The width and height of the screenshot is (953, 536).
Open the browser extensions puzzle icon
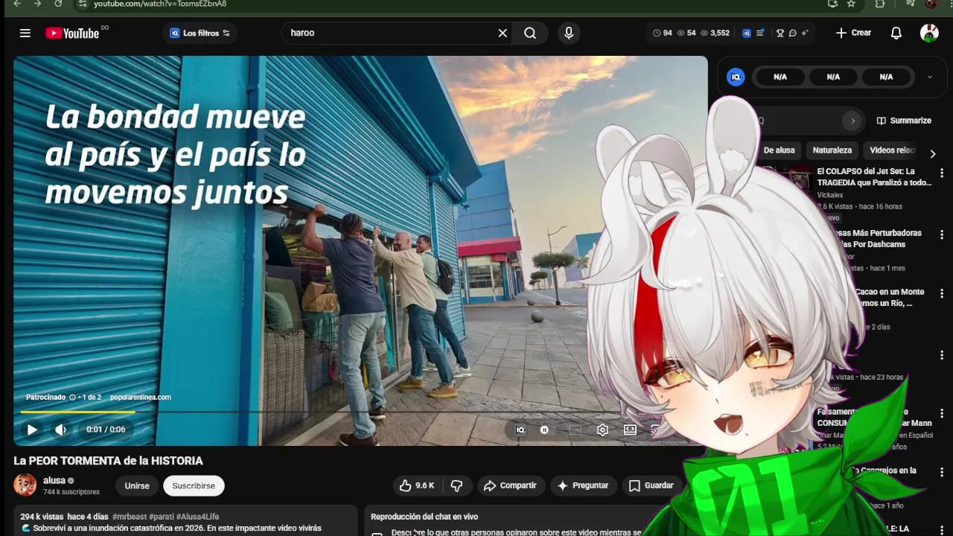[x=880, y=4]
